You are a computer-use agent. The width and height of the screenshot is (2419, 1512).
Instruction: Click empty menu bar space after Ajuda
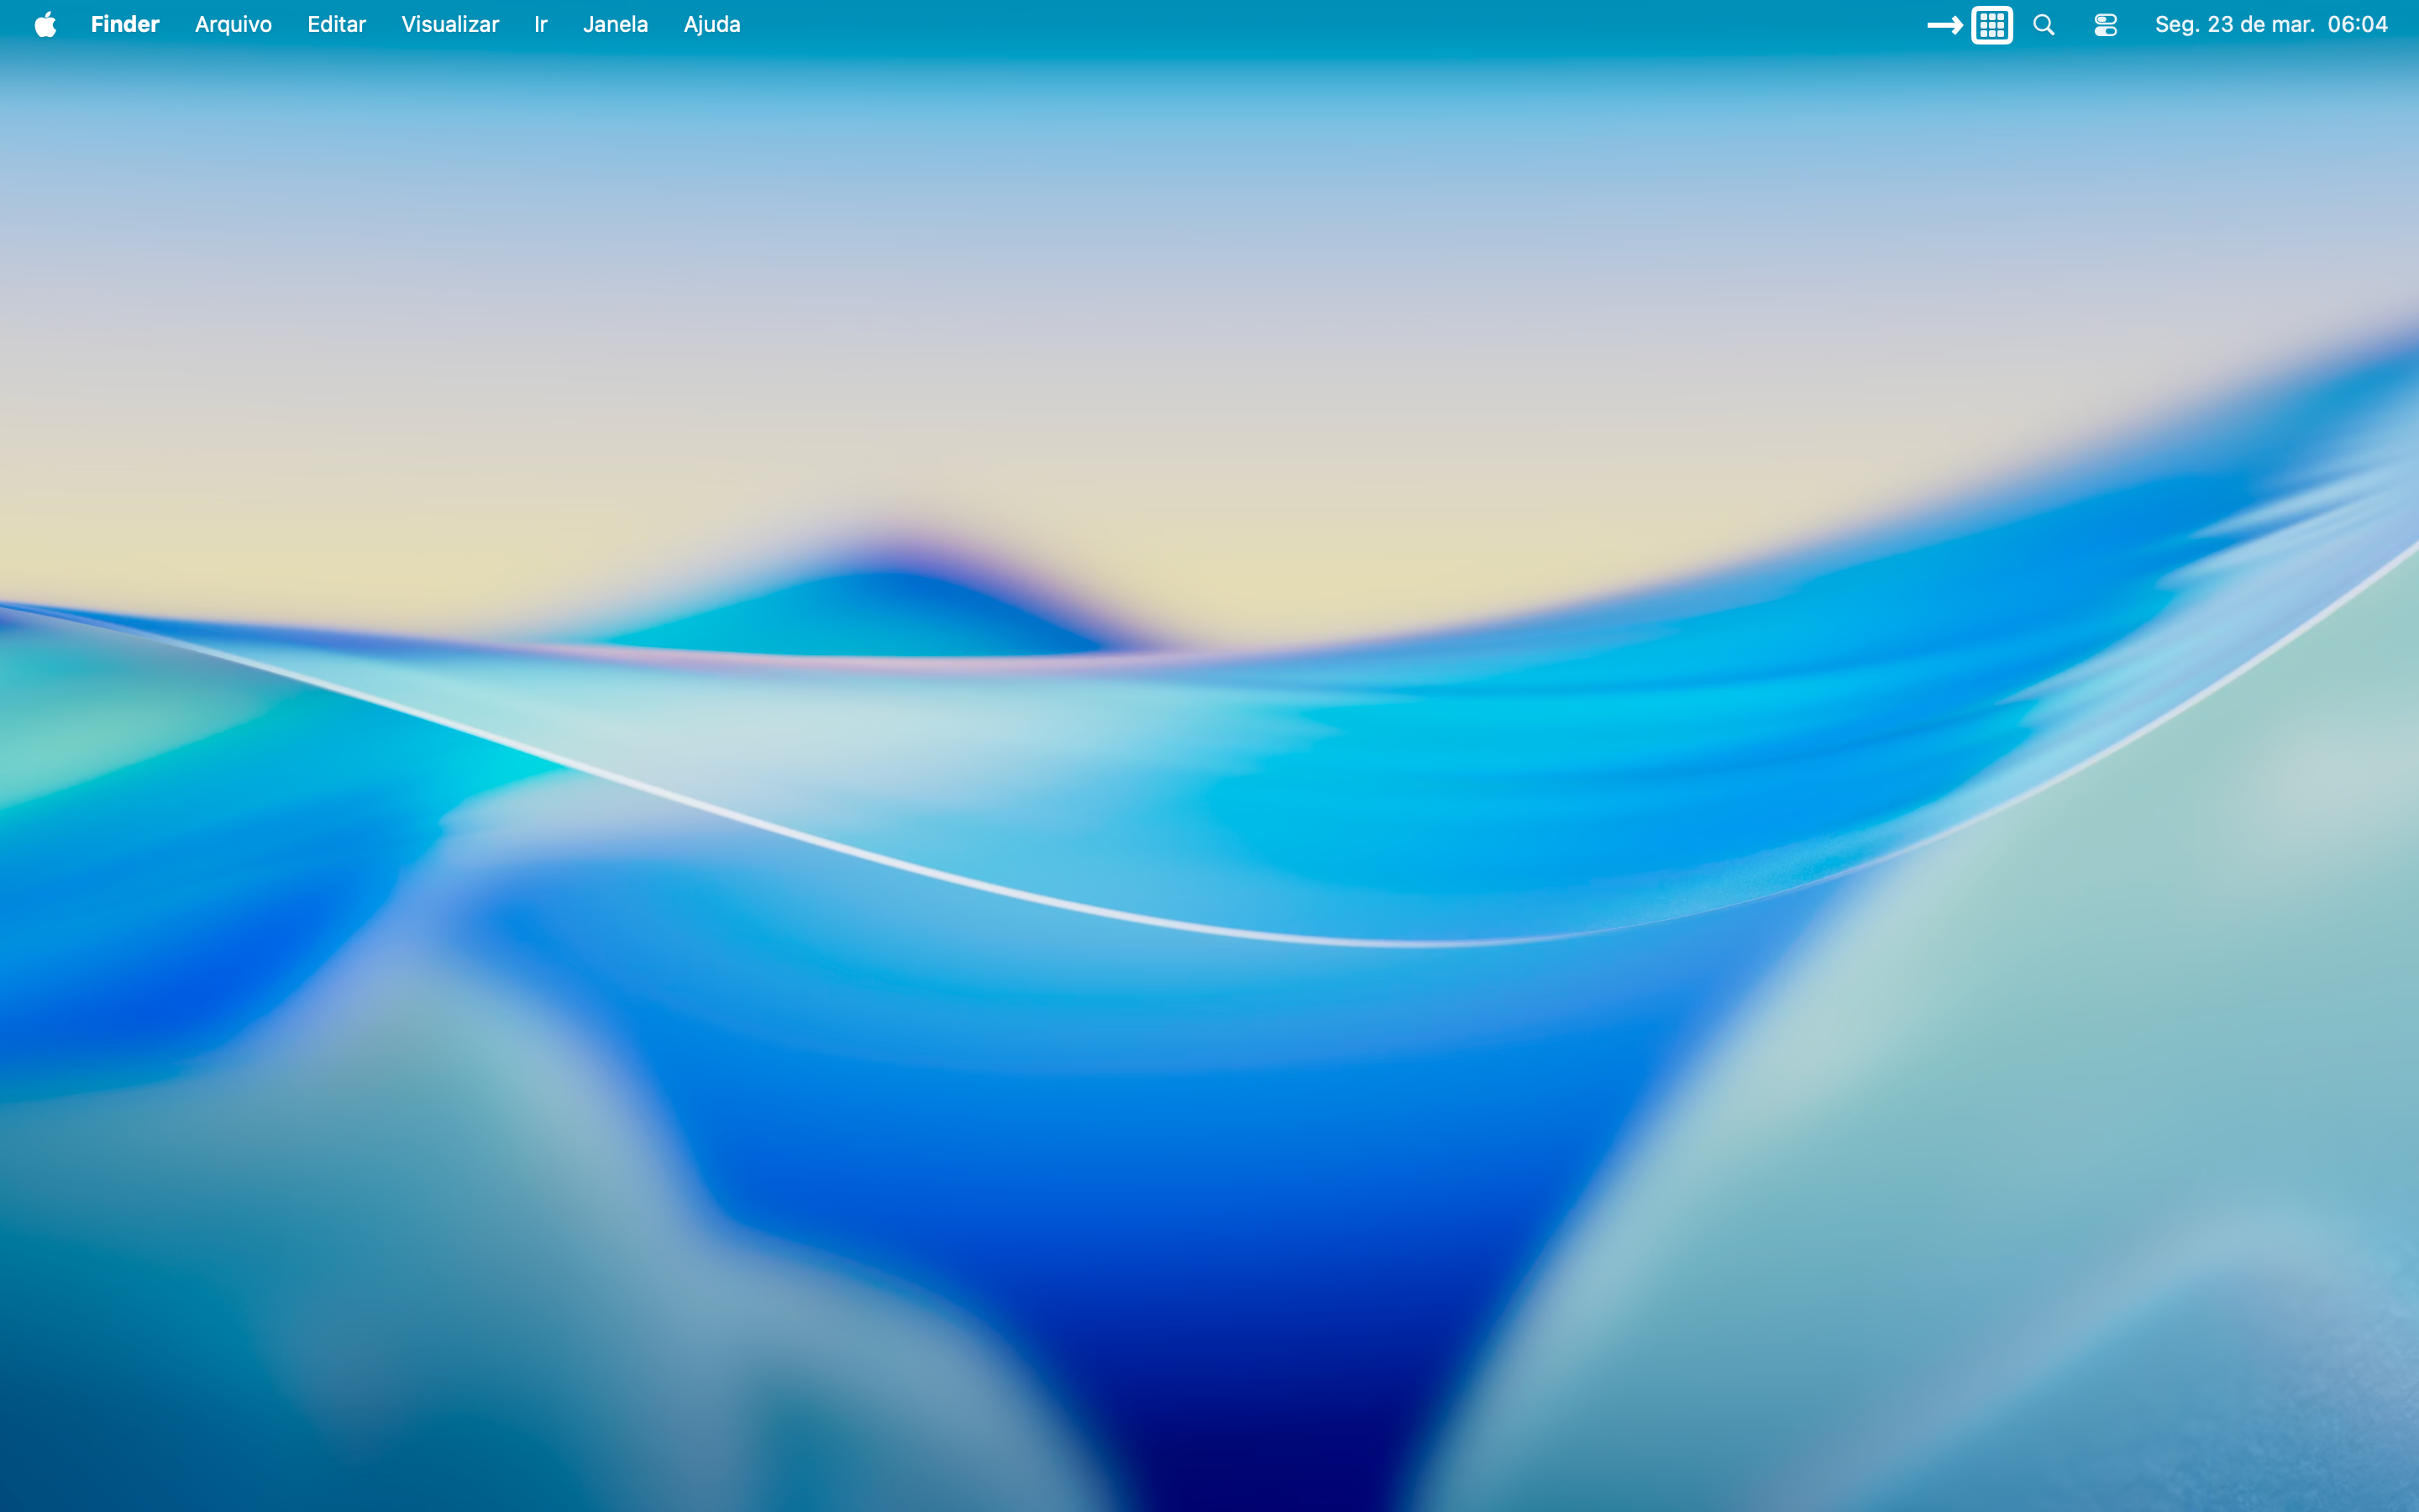pos(1299,25)
